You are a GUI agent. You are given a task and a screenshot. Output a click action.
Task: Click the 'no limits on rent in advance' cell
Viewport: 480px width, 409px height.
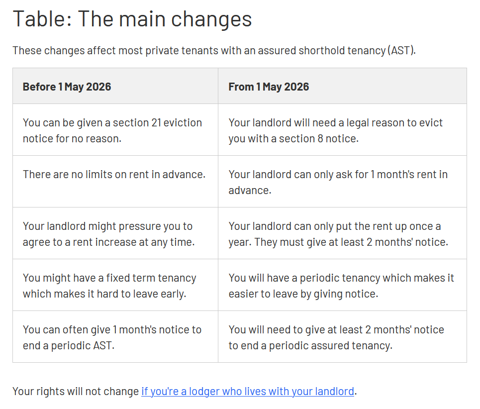click(x=114, y=175)
